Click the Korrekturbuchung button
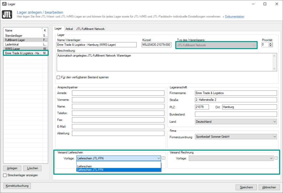 click(17, 186)
